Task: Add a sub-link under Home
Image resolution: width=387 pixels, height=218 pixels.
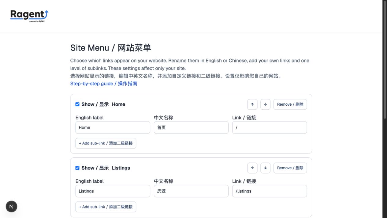Action: (106, 143)
